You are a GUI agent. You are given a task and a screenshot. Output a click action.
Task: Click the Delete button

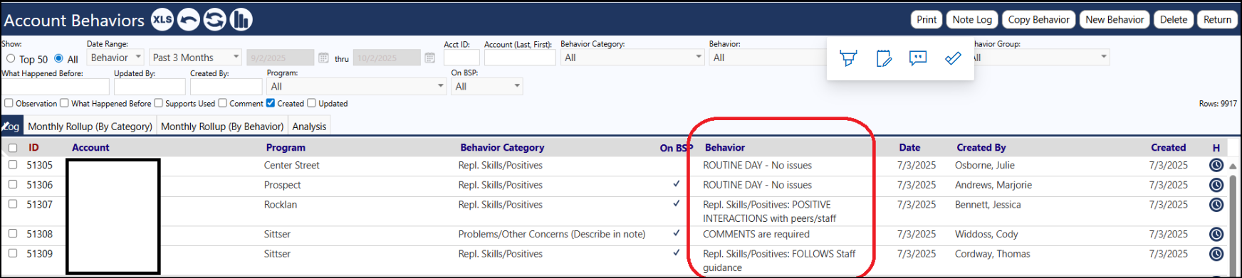coord(1173,20)
